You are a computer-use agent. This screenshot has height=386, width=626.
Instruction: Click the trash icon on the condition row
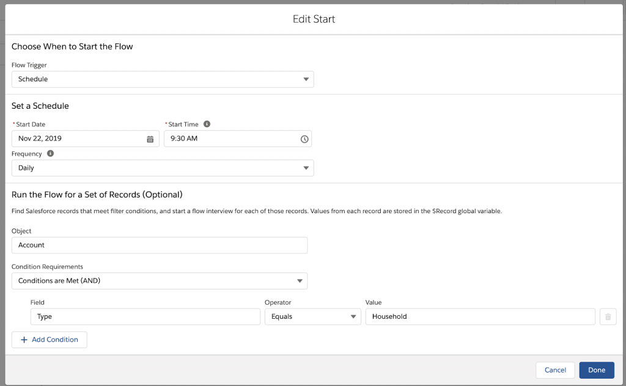click(x=608, y=316)
